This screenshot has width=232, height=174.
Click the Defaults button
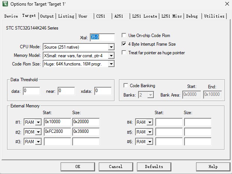click(154, 167)
